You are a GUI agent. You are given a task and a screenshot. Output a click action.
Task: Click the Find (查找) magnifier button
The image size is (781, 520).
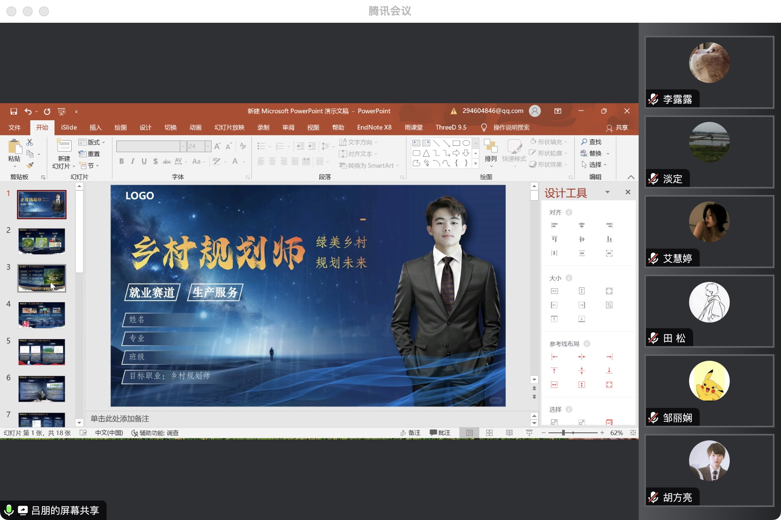pos(591,142)
